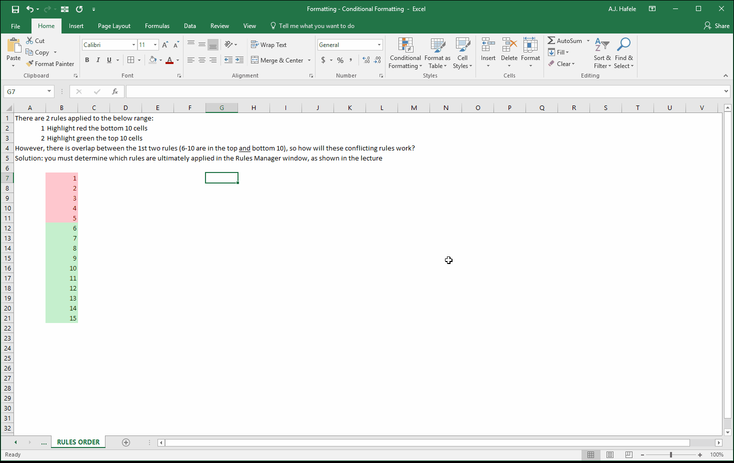The image size is (734, 463).
Task: Click the Insert cells icon
Action: 488,45
